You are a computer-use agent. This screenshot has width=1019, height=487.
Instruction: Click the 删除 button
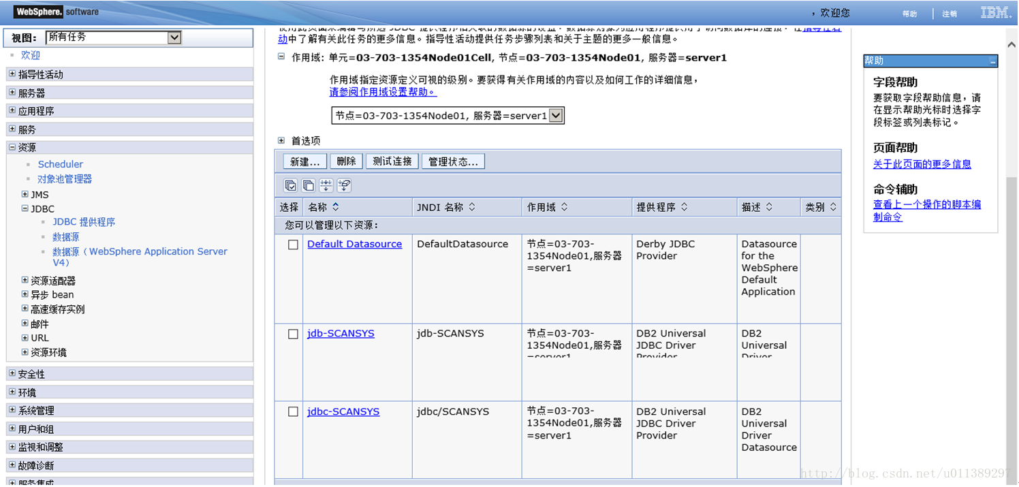tap(347, 161)
